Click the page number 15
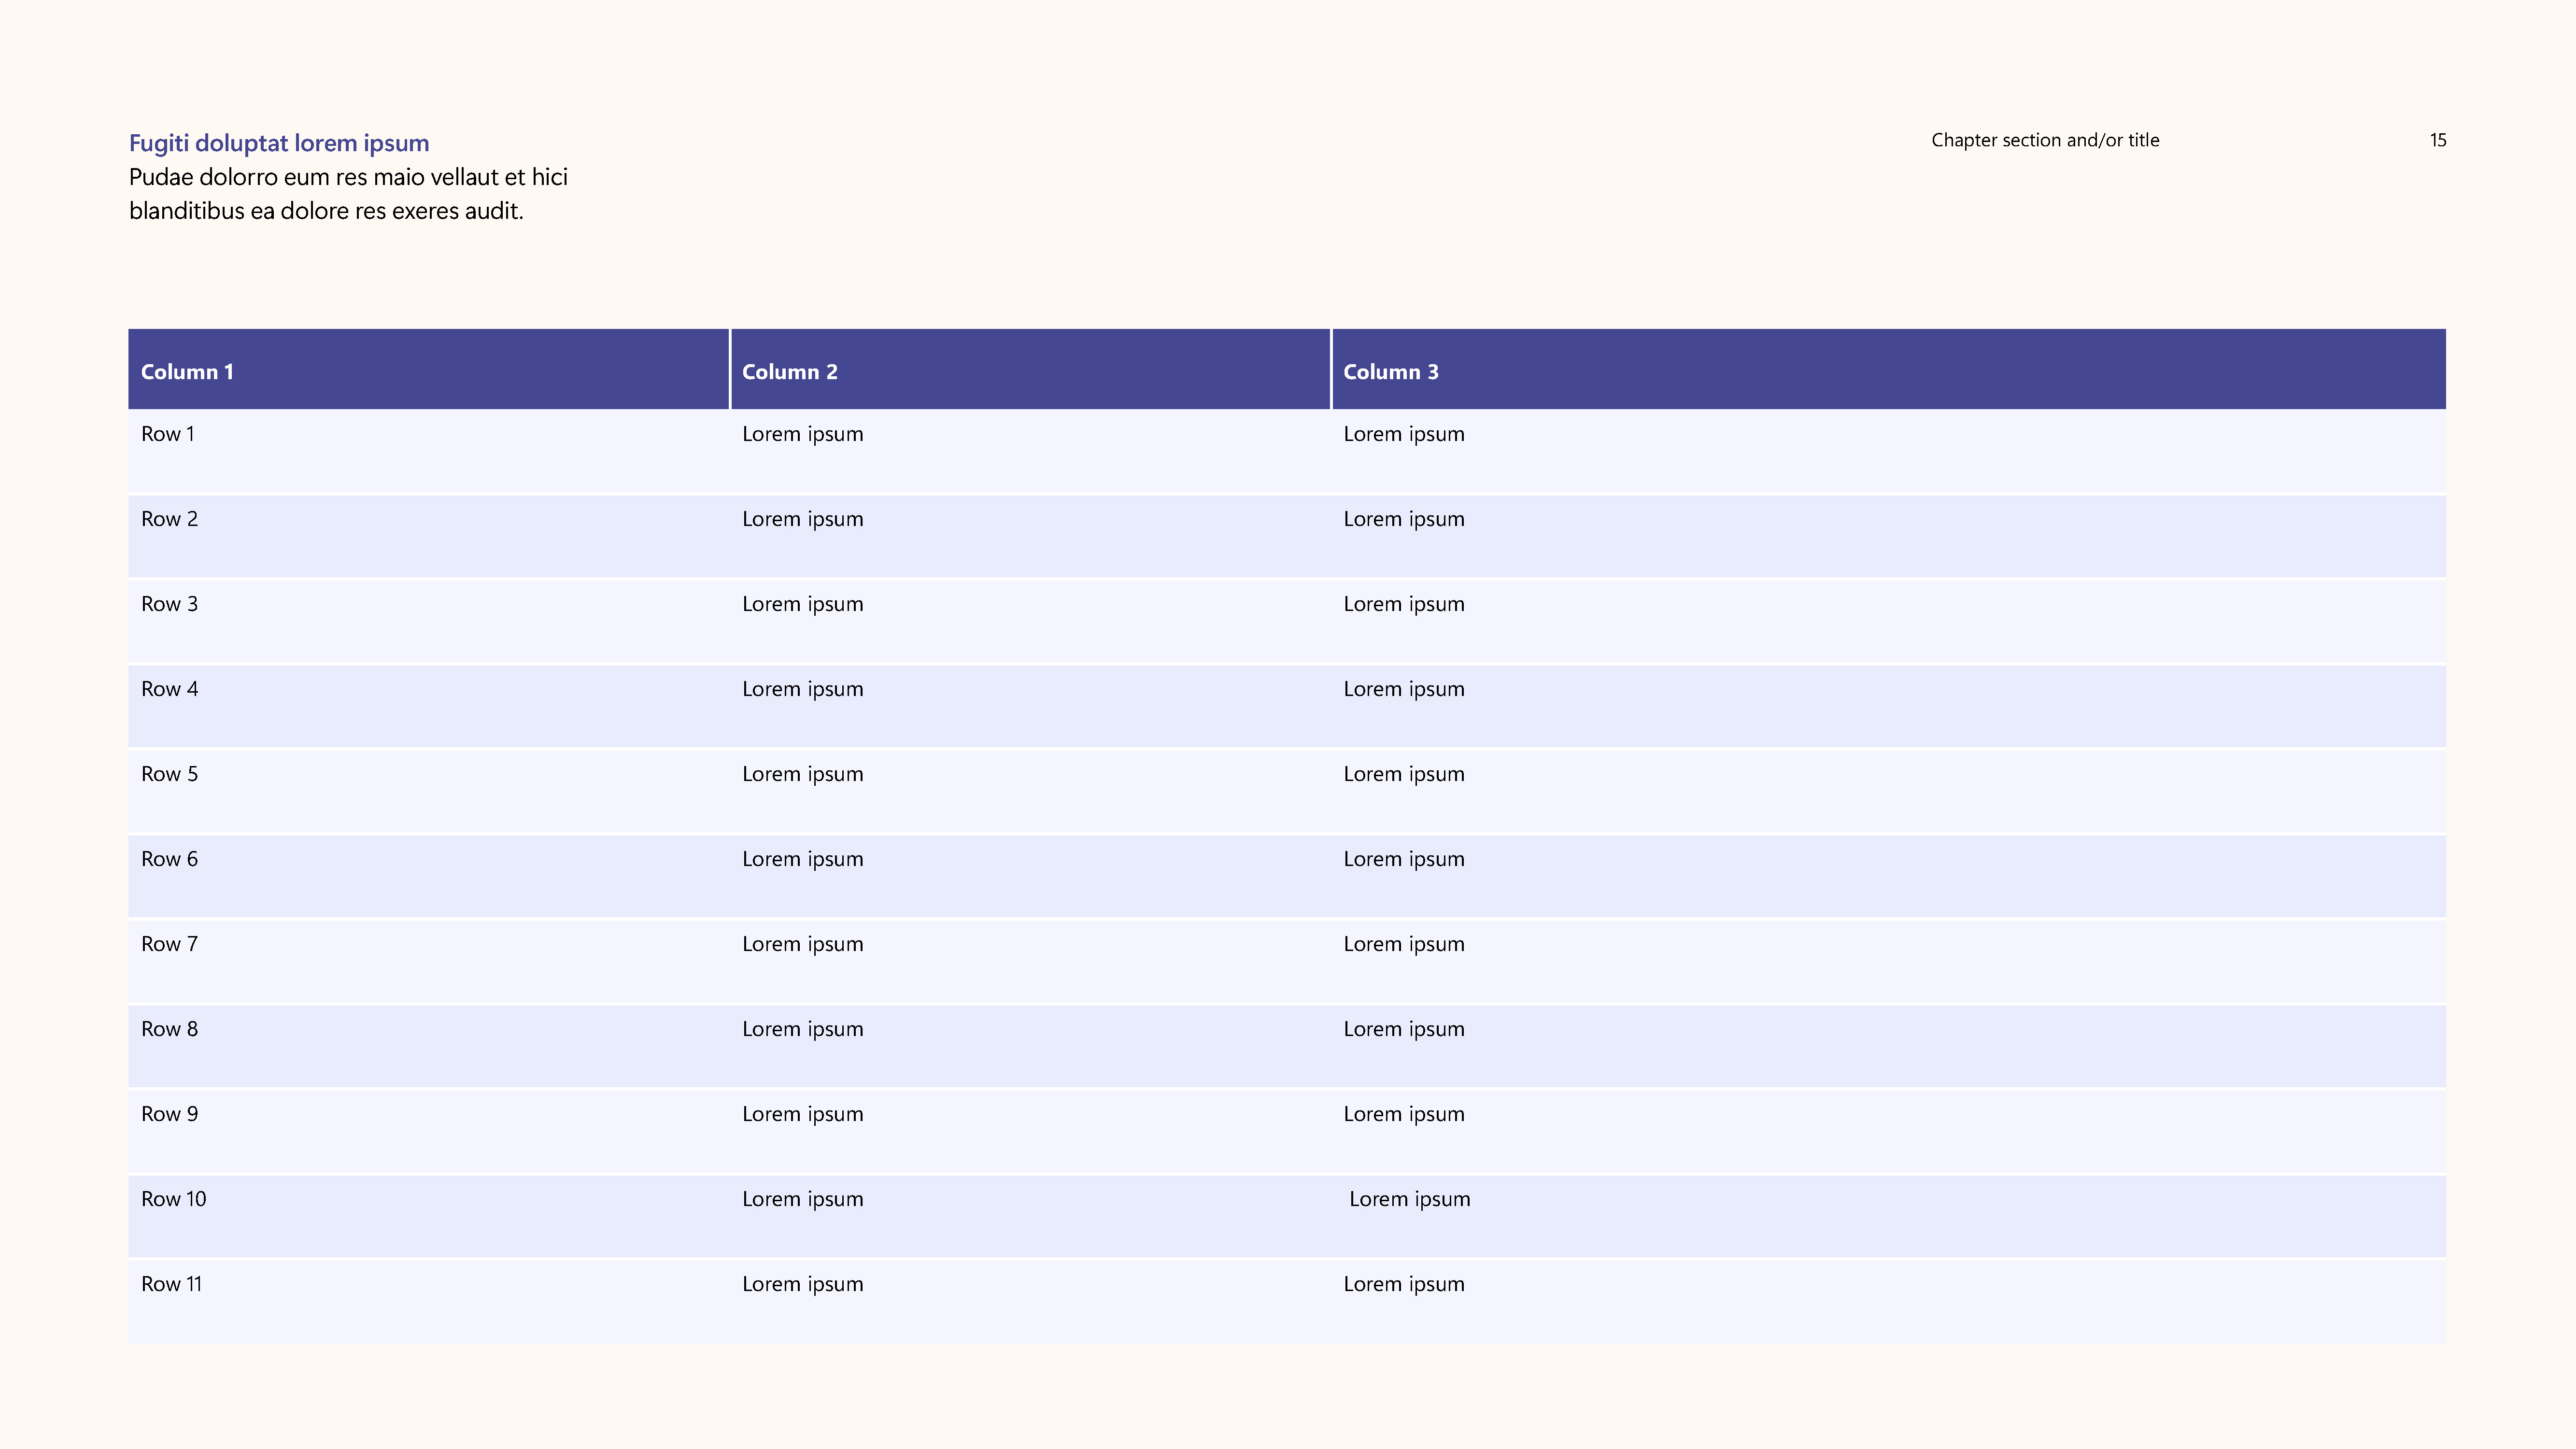The image size is (2576, 1449). pos(2438,140)
